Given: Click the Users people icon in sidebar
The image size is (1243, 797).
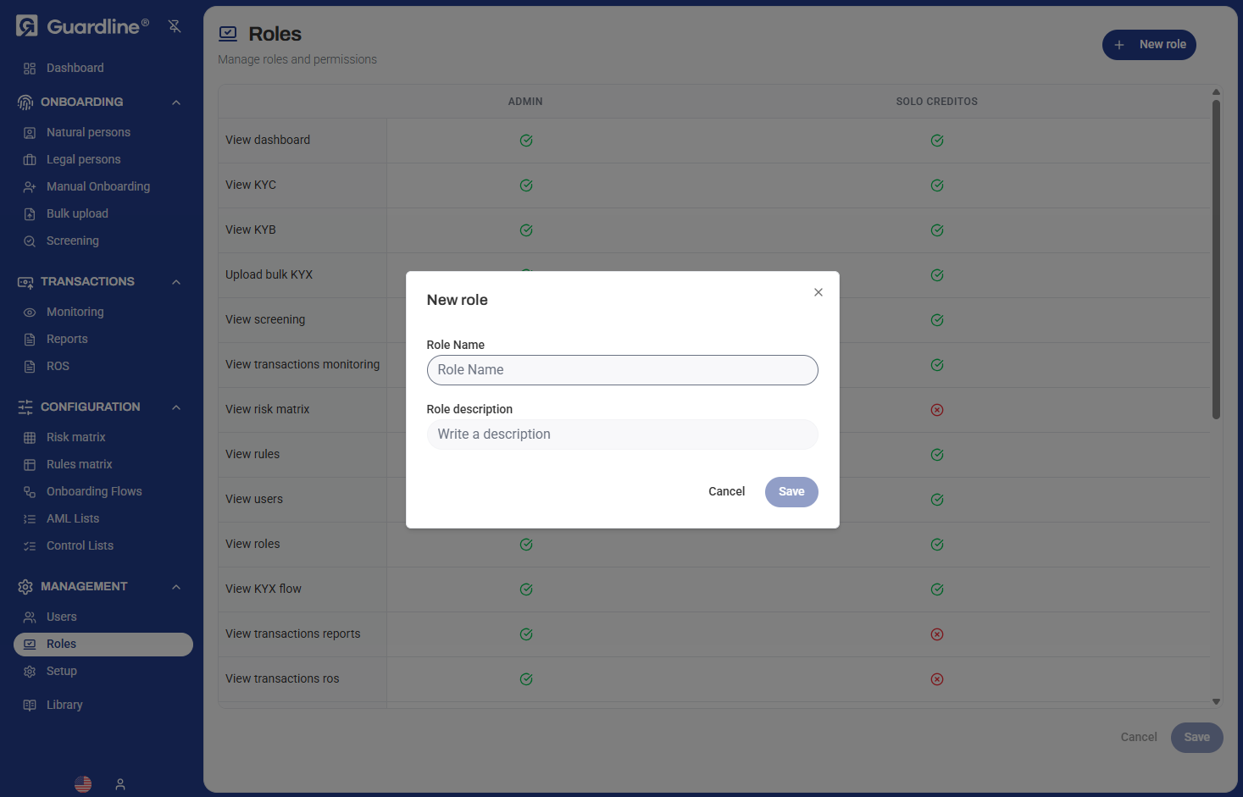Looking at the screenshot, I should pos(30,617).
